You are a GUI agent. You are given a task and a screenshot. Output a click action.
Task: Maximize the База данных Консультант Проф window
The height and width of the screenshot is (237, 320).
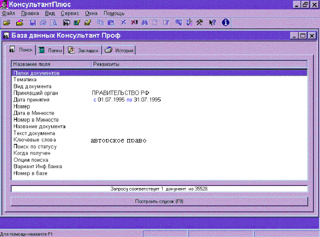(303, 36)
